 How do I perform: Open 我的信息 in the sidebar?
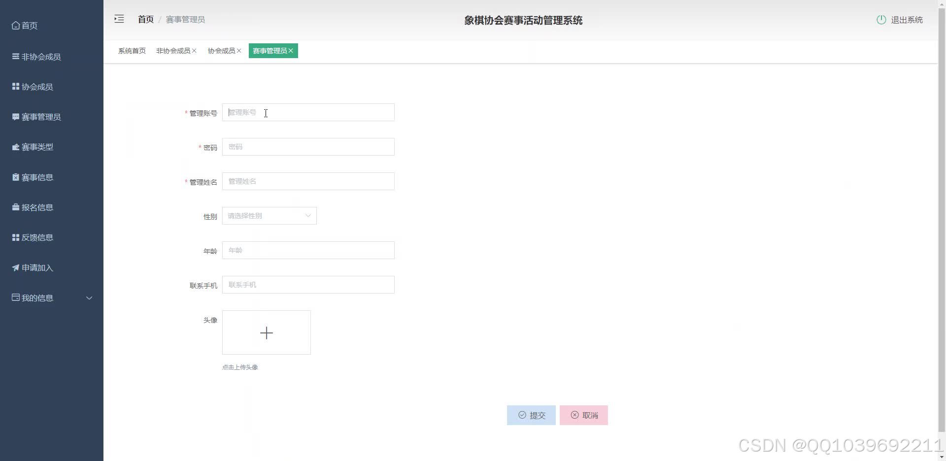click(x=52, y=298)
